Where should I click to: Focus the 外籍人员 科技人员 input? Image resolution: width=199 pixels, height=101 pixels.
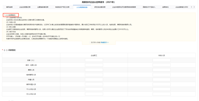coord(162,79)
